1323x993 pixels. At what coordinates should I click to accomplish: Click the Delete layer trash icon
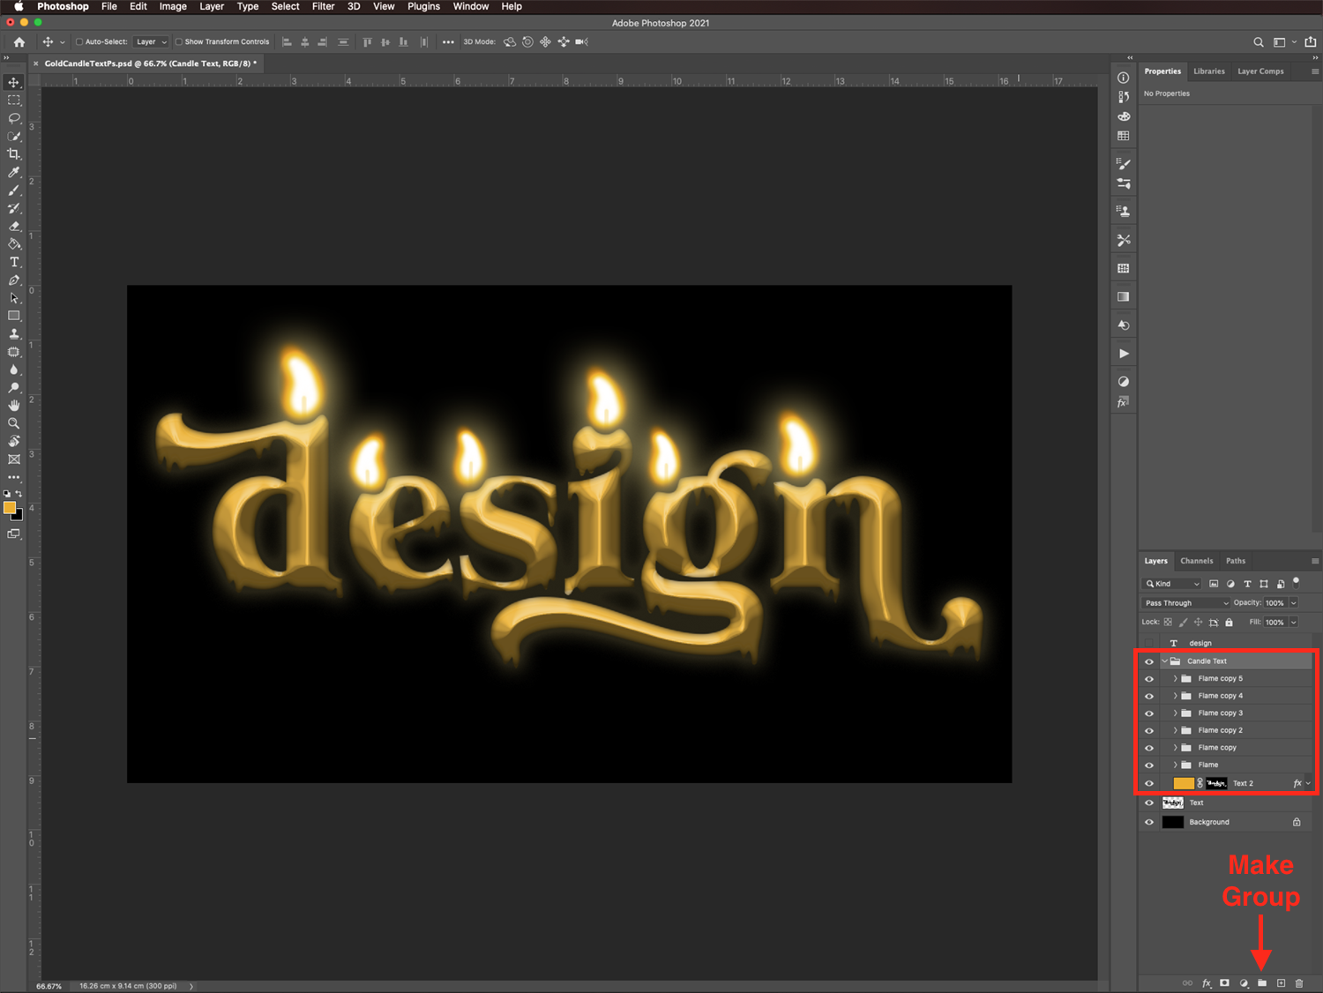click(x=1299, y=982)
